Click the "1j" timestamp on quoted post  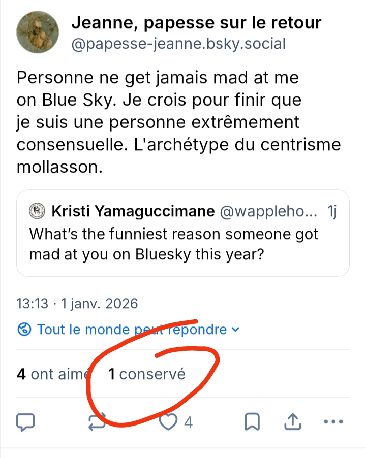pyautogui.click(x=332, y=211)
